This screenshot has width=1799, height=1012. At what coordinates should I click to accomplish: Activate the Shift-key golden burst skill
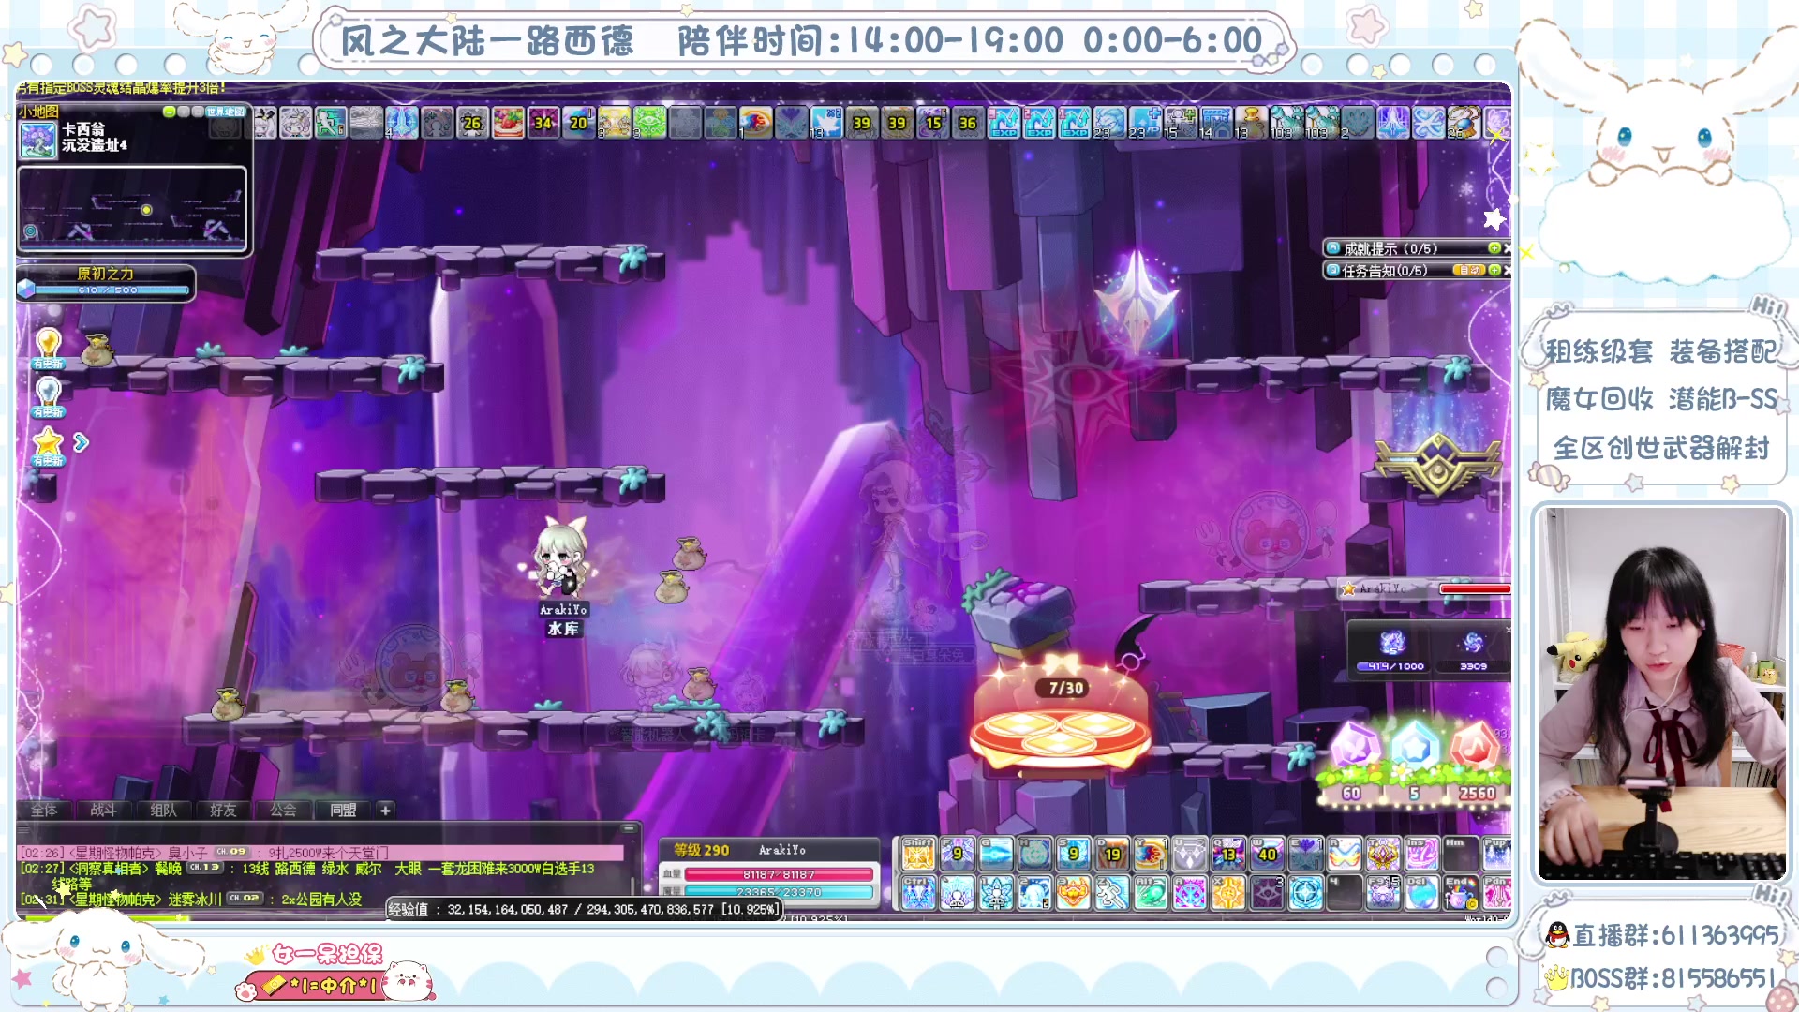click(x=918, y=854)
